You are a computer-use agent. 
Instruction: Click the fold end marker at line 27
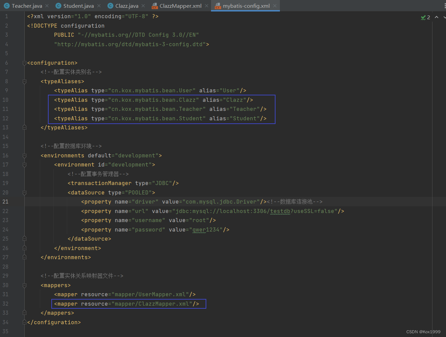(x=24, y=257)
